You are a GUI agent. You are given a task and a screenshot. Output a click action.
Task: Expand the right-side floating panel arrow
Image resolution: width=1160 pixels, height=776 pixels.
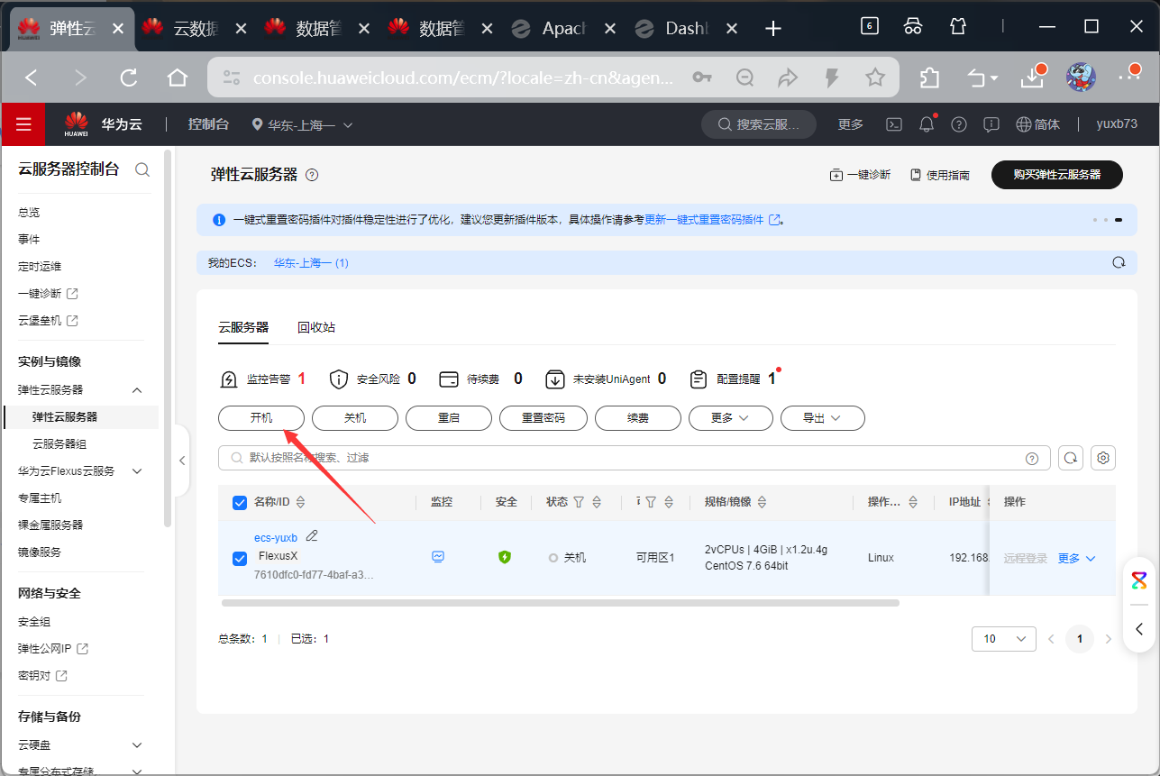coord(1139,629)
